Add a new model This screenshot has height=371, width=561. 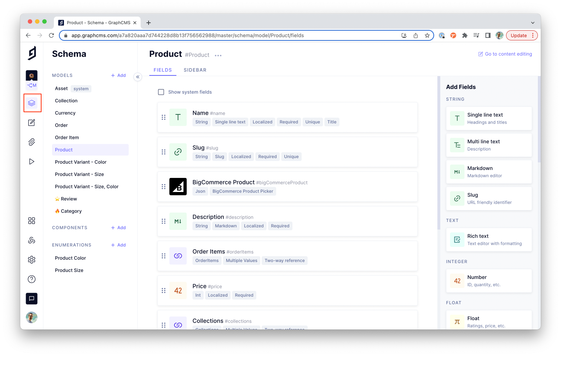click(119, 75)
